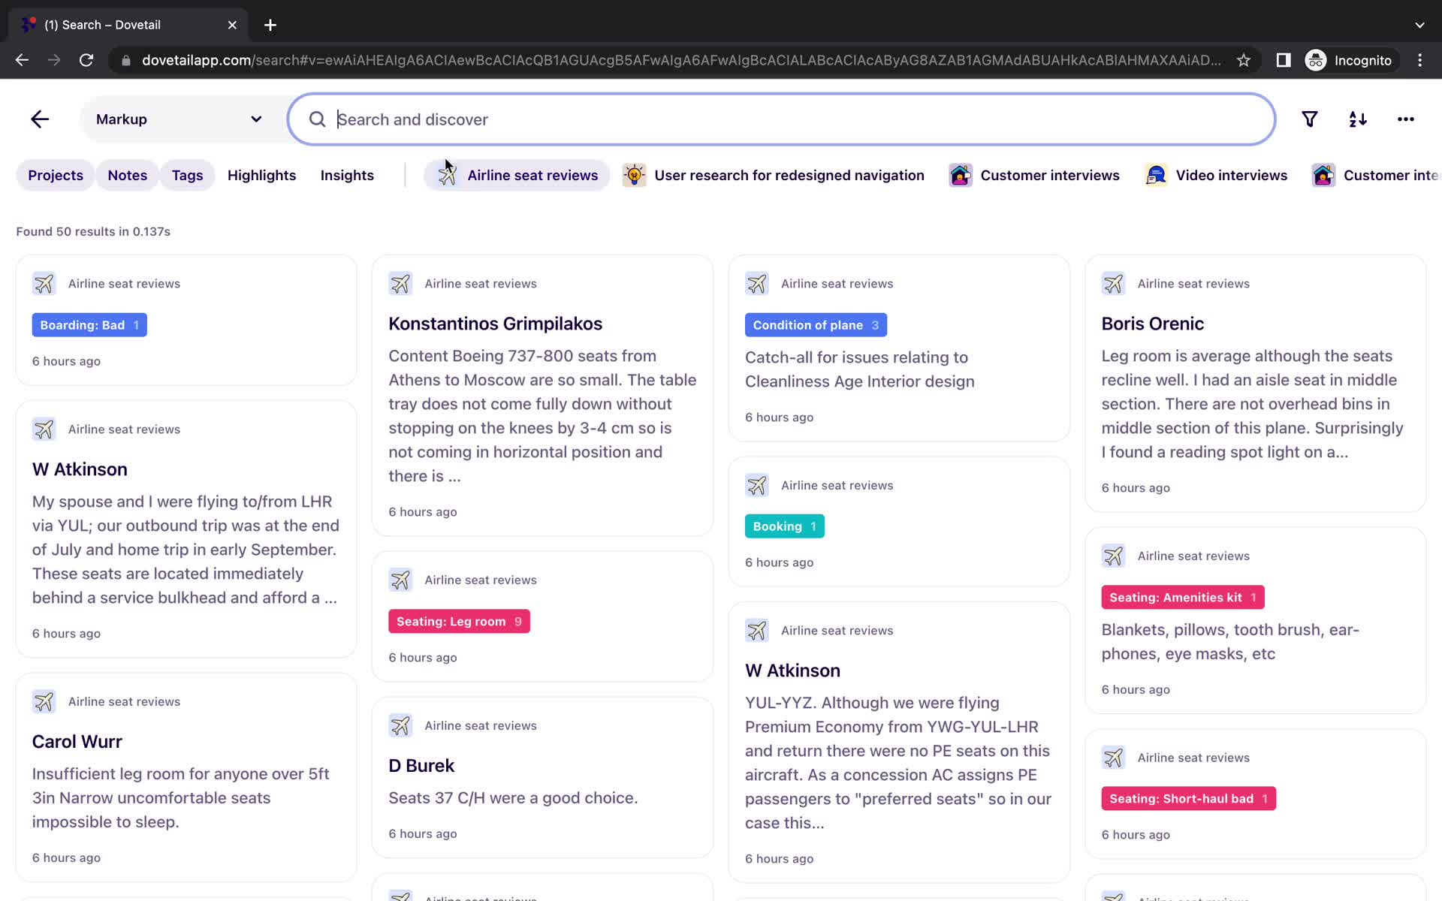This screenshot has width=1442, height=901.
Task: Expand the last visible Customer inte tab
Action: tap(1380, 176)
